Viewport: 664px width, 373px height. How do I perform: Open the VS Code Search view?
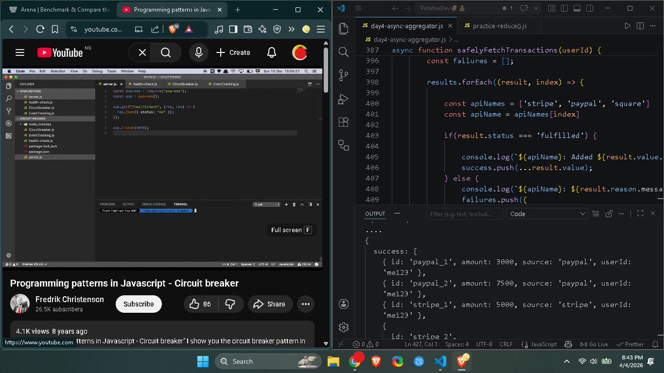(343, 52)
